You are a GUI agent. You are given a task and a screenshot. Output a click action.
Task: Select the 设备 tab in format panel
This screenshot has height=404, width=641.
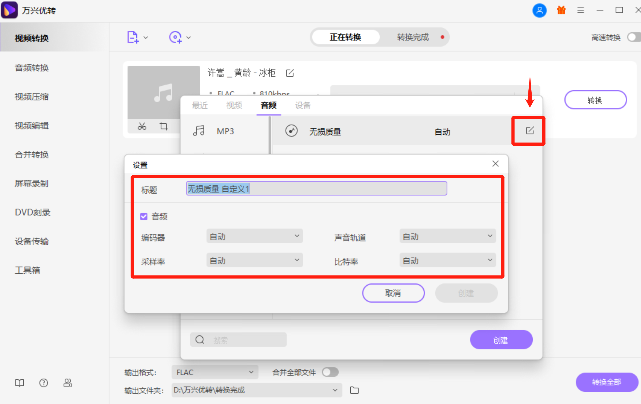(x=302, y=105)
